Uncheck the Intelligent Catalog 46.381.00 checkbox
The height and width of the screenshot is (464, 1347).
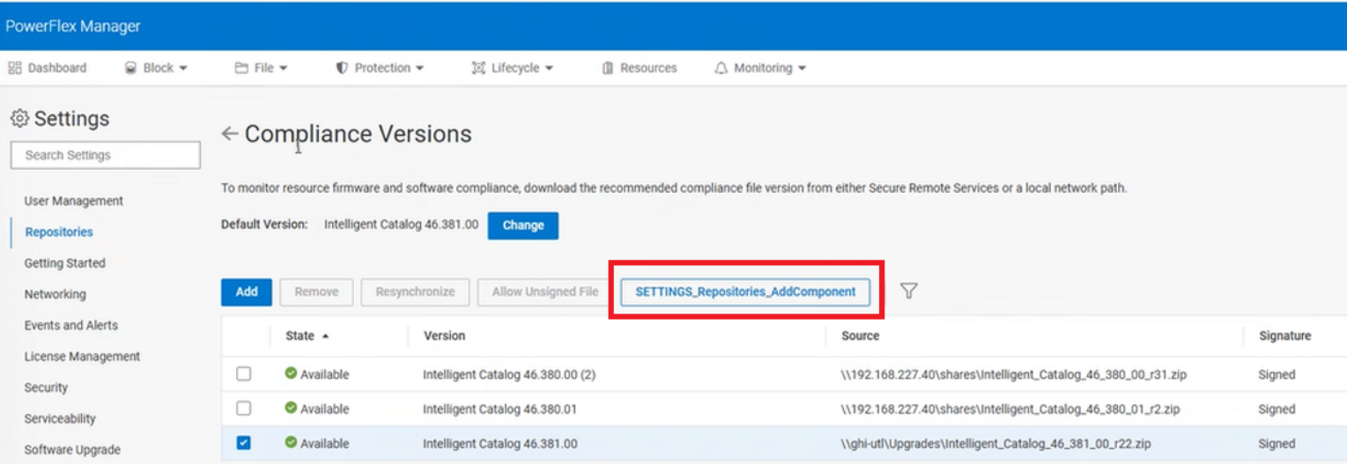tap(243, 443)
